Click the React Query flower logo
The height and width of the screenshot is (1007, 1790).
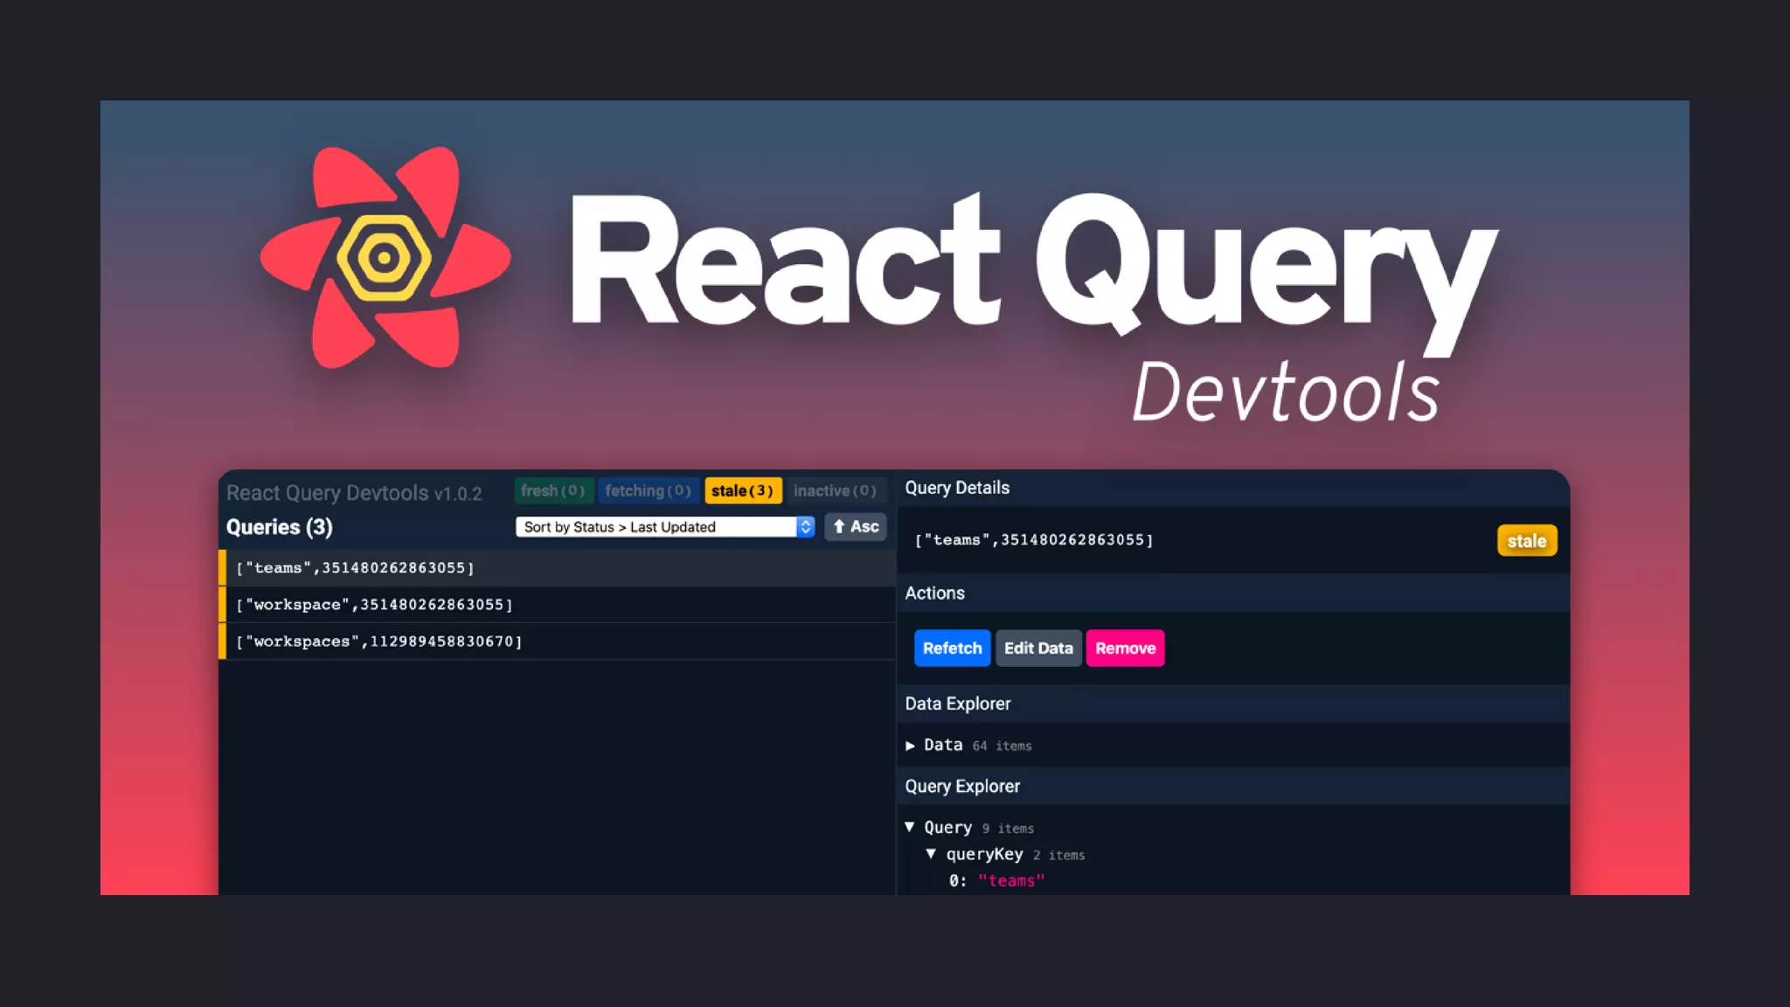coord(385,258)
